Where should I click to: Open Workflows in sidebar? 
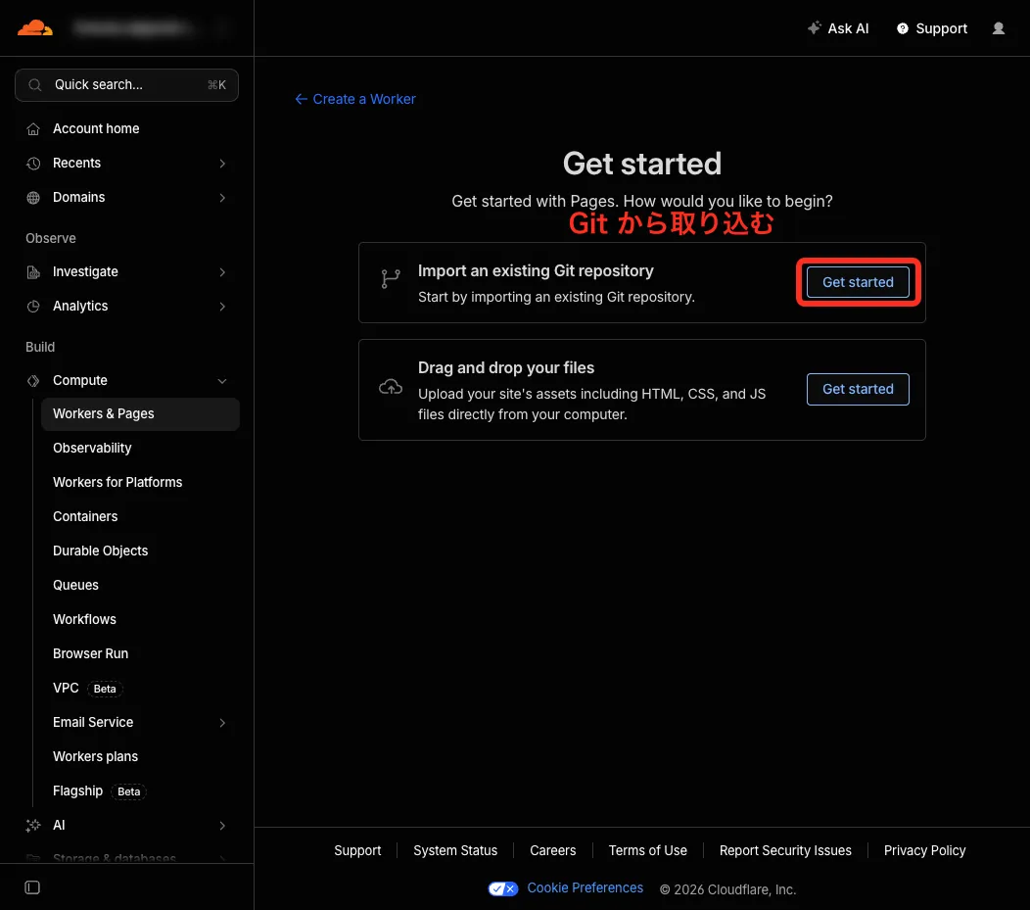point(84,619)
